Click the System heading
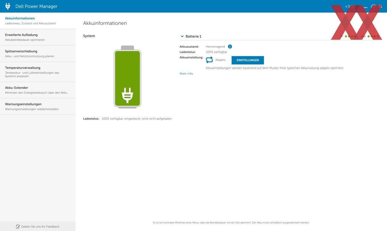 [x=89, y=36]
